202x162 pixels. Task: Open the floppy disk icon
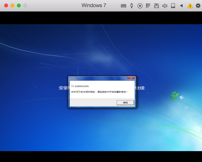(x=156, y=6)
